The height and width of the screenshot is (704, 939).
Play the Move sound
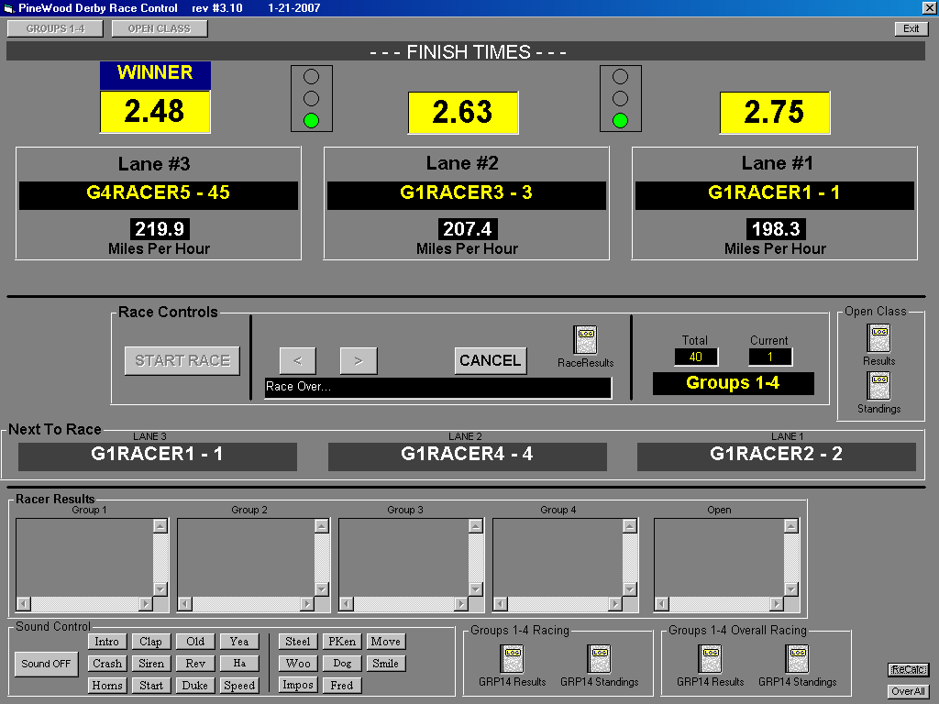tap(386, 642)
